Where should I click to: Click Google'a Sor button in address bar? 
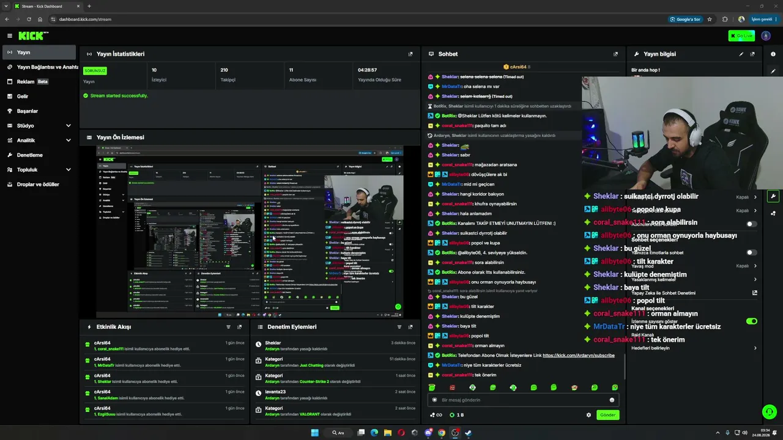click(685, 19)
